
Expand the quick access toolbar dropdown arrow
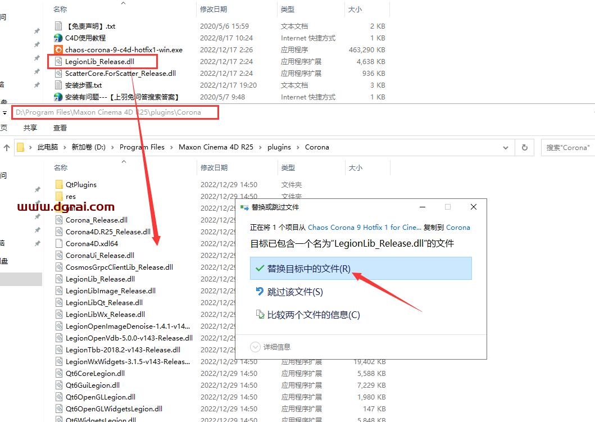tap(4, 112)
